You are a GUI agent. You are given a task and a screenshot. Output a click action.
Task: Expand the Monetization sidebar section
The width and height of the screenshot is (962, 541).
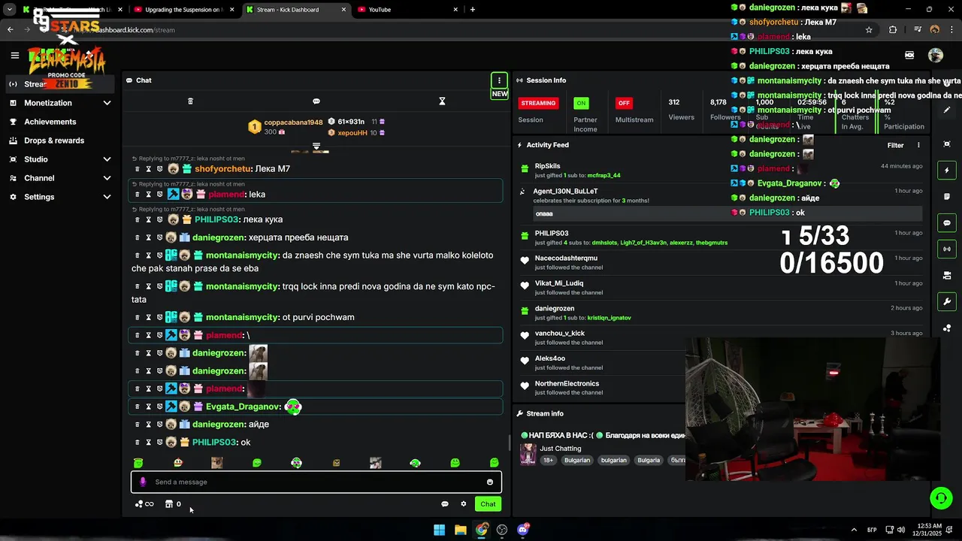[107, 103]
